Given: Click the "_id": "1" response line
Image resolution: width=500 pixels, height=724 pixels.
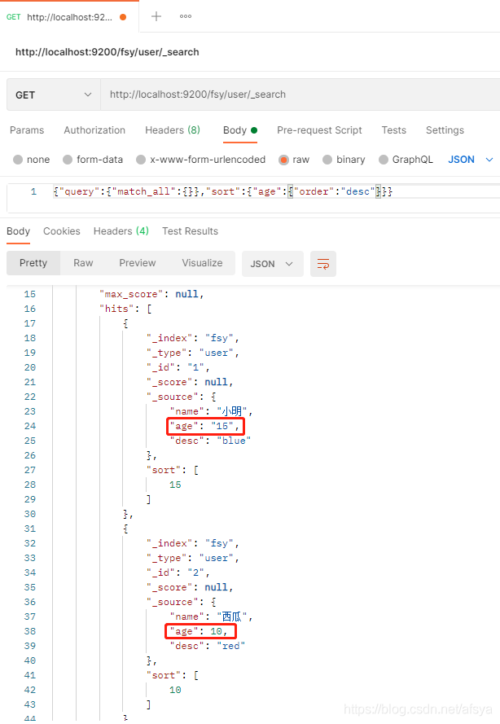Looking at the screenshot, I should click(178, 367).
